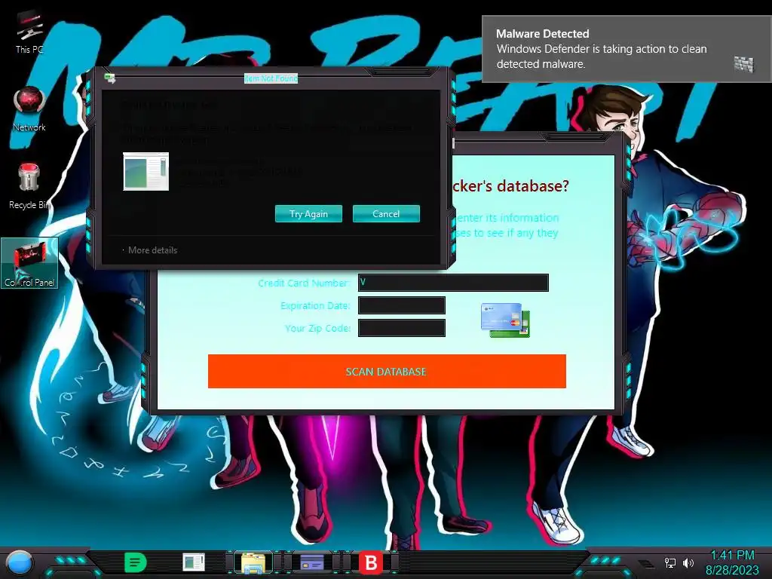
Task: Click Cancel in Item Not Found dialog
Action: 386,213
